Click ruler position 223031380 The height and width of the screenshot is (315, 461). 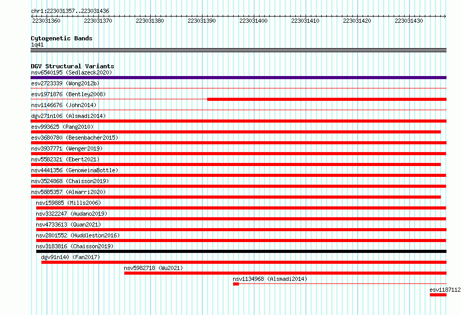point(150,21)
